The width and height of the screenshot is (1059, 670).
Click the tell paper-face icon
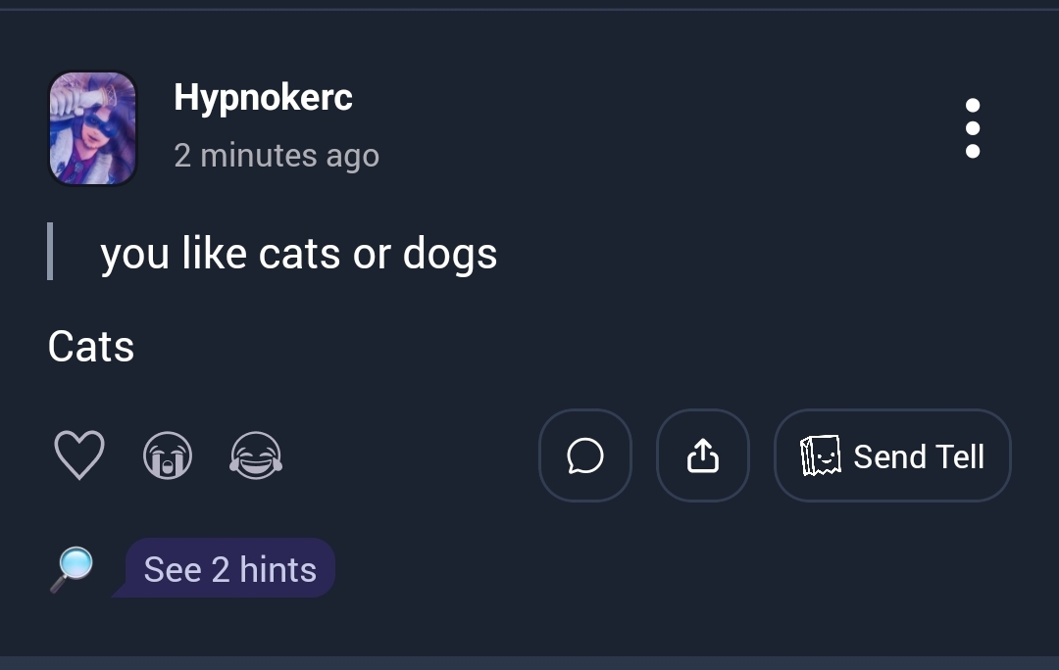[x=821, y=456]
